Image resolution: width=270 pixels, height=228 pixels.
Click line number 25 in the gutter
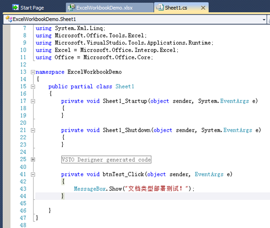pyautogui.click(x=23, y=159)
